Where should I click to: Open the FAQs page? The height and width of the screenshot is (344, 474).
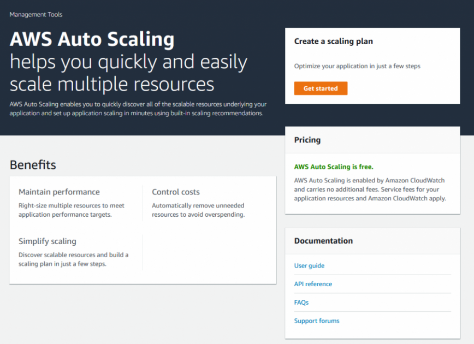pyautogui.click(x=301, y=303)
